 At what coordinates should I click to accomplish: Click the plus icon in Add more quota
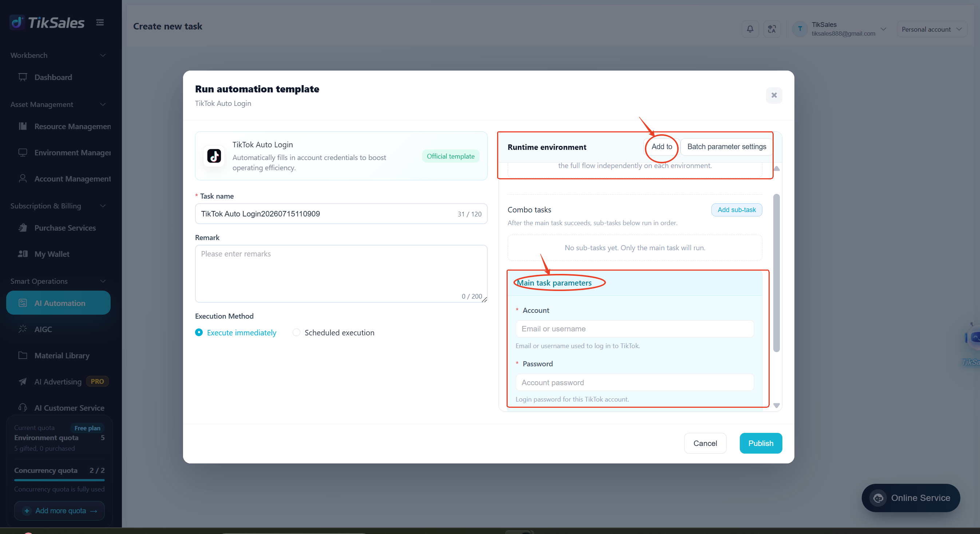pos(27,511)
